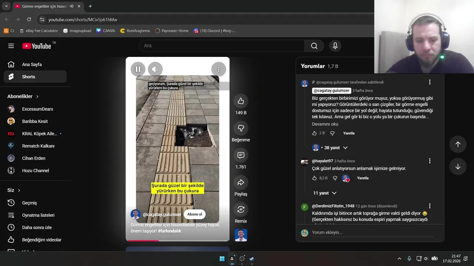The width and height of the screenshot is (474, 266).
Task: Click the Yorum ekleyin comment field
Action: tap(373, 232)
